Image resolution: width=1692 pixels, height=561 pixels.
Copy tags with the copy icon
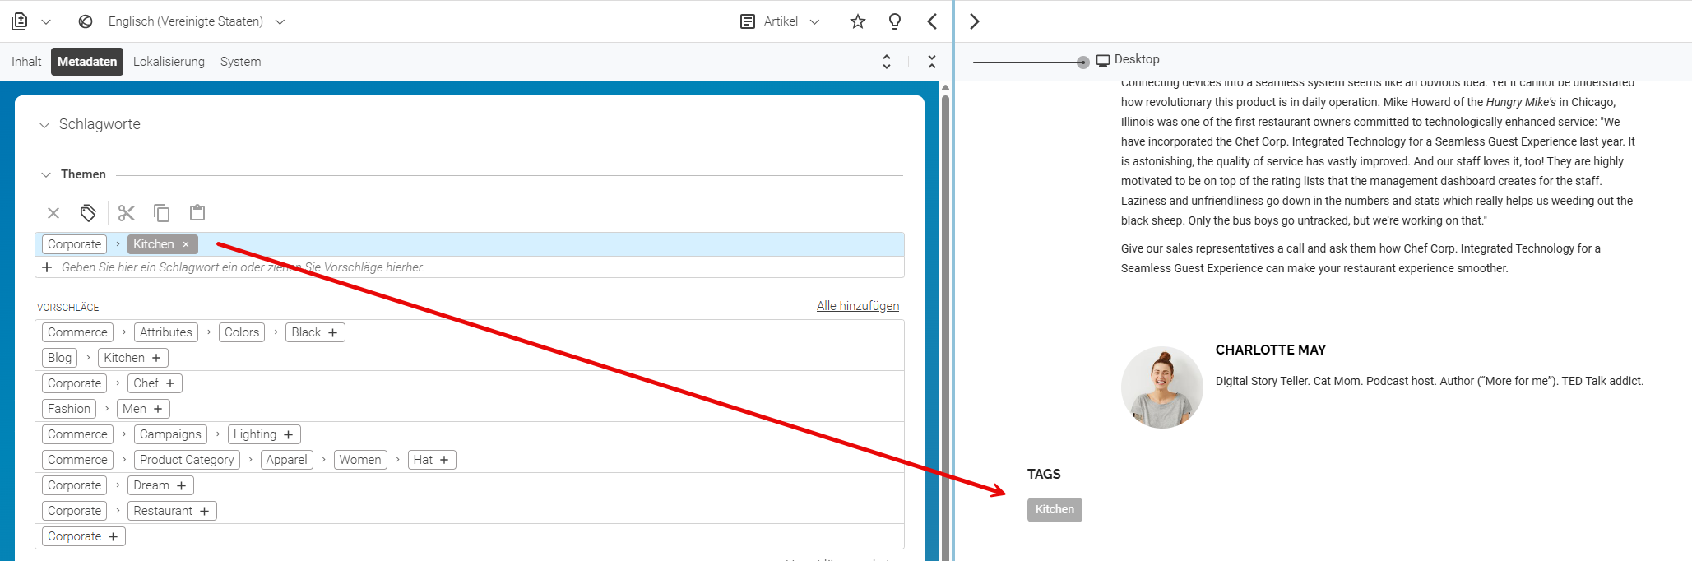click(x=162, y=213)
